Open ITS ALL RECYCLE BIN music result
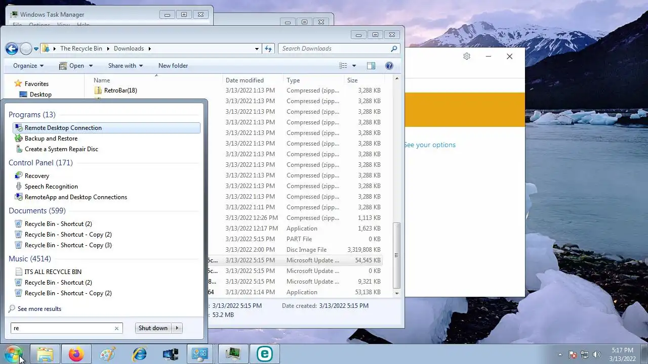 pos(53,272)
